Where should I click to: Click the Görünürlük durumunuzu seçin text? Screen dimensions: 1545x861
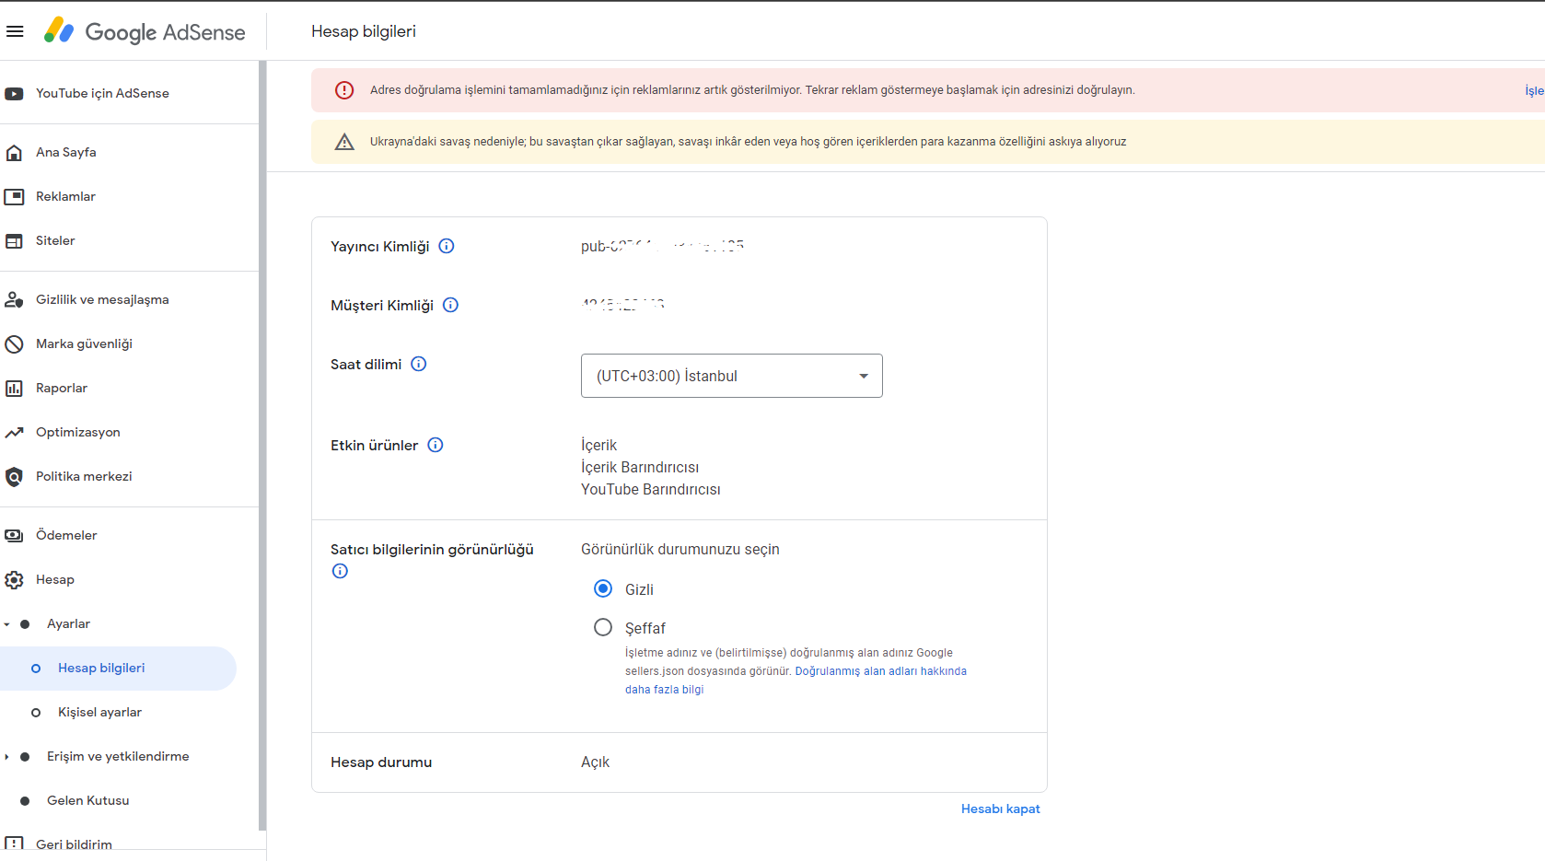(680, 550)
